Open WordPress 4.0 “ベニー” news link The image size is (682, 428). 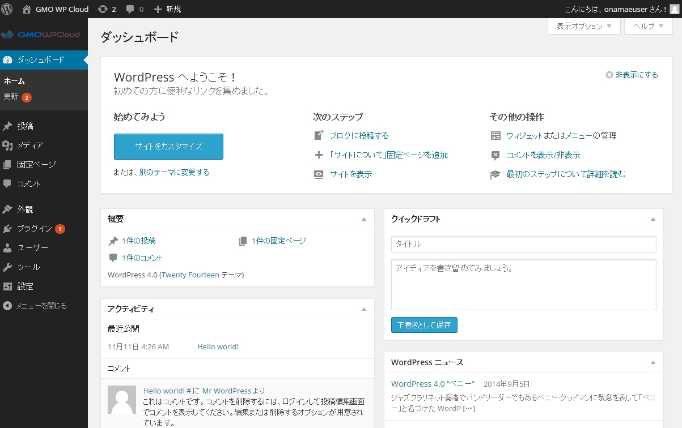433,384
